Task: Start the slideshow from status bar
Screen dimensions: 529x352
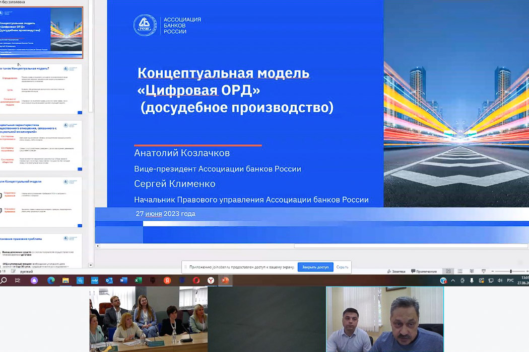Action: [484, 271]
